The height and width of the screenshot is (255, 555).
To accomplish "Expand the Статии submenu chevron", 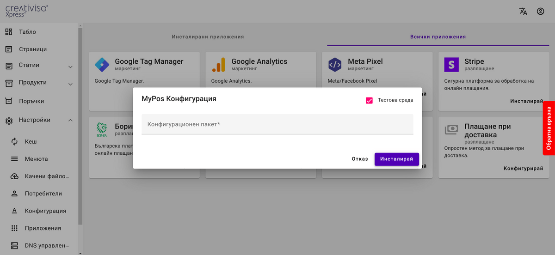I will coord(70,67).
